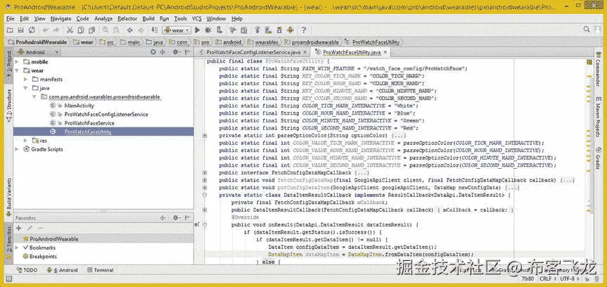This screenshot has height=287, width=607.
Task: Open the Android project view dropdown
Action: click(x=38, y=52)
